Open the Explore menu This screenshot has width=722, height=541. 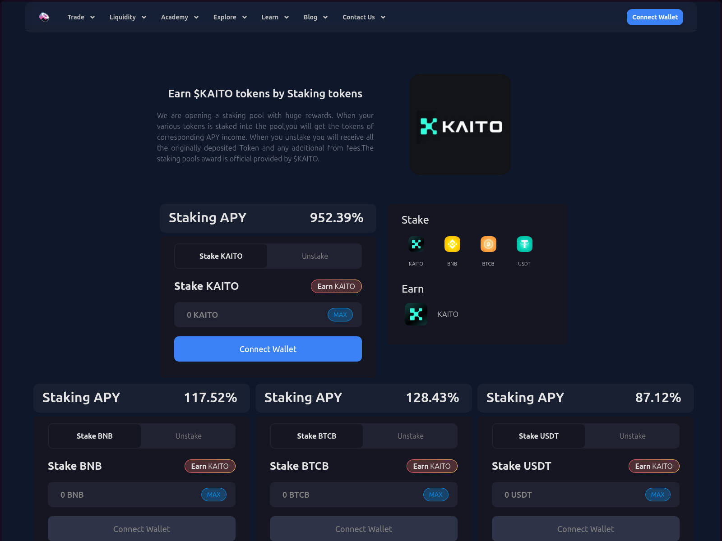(225, 17)
